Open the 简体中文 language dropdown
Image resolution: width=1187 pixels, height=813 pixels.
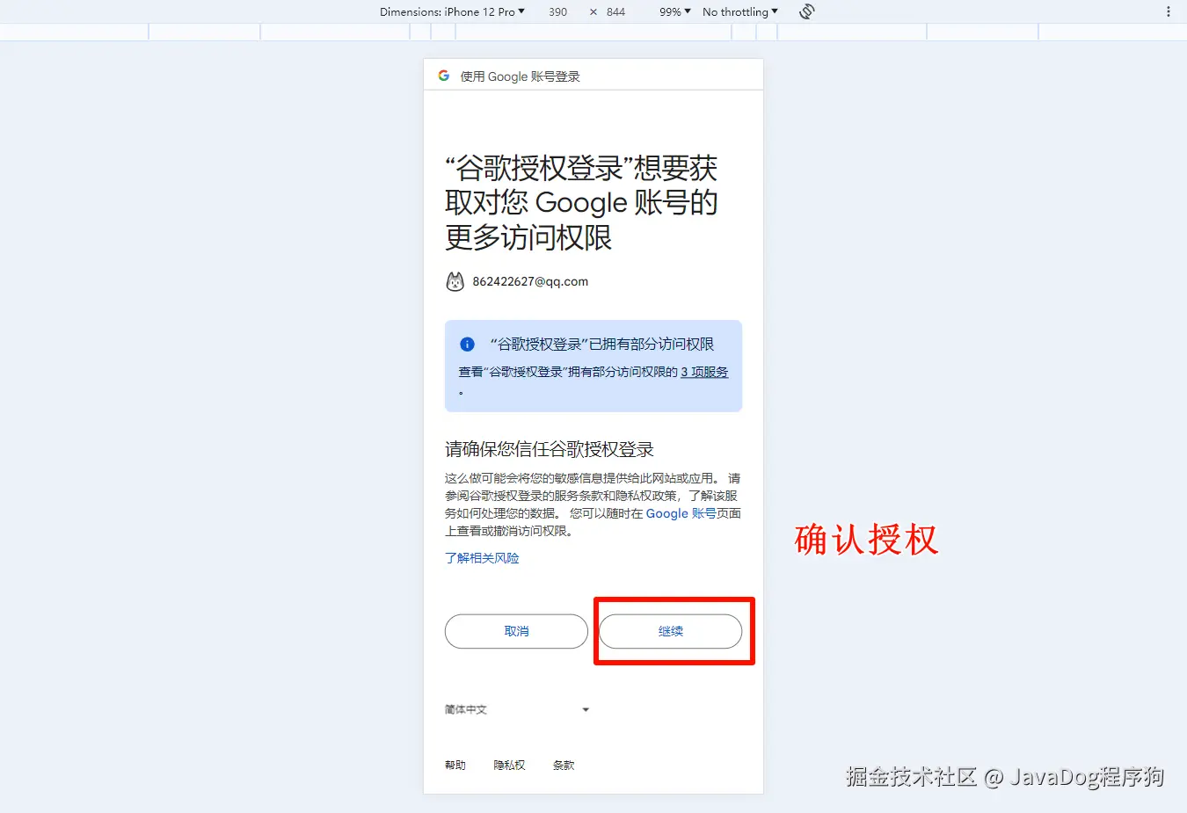tap(517, 709)
